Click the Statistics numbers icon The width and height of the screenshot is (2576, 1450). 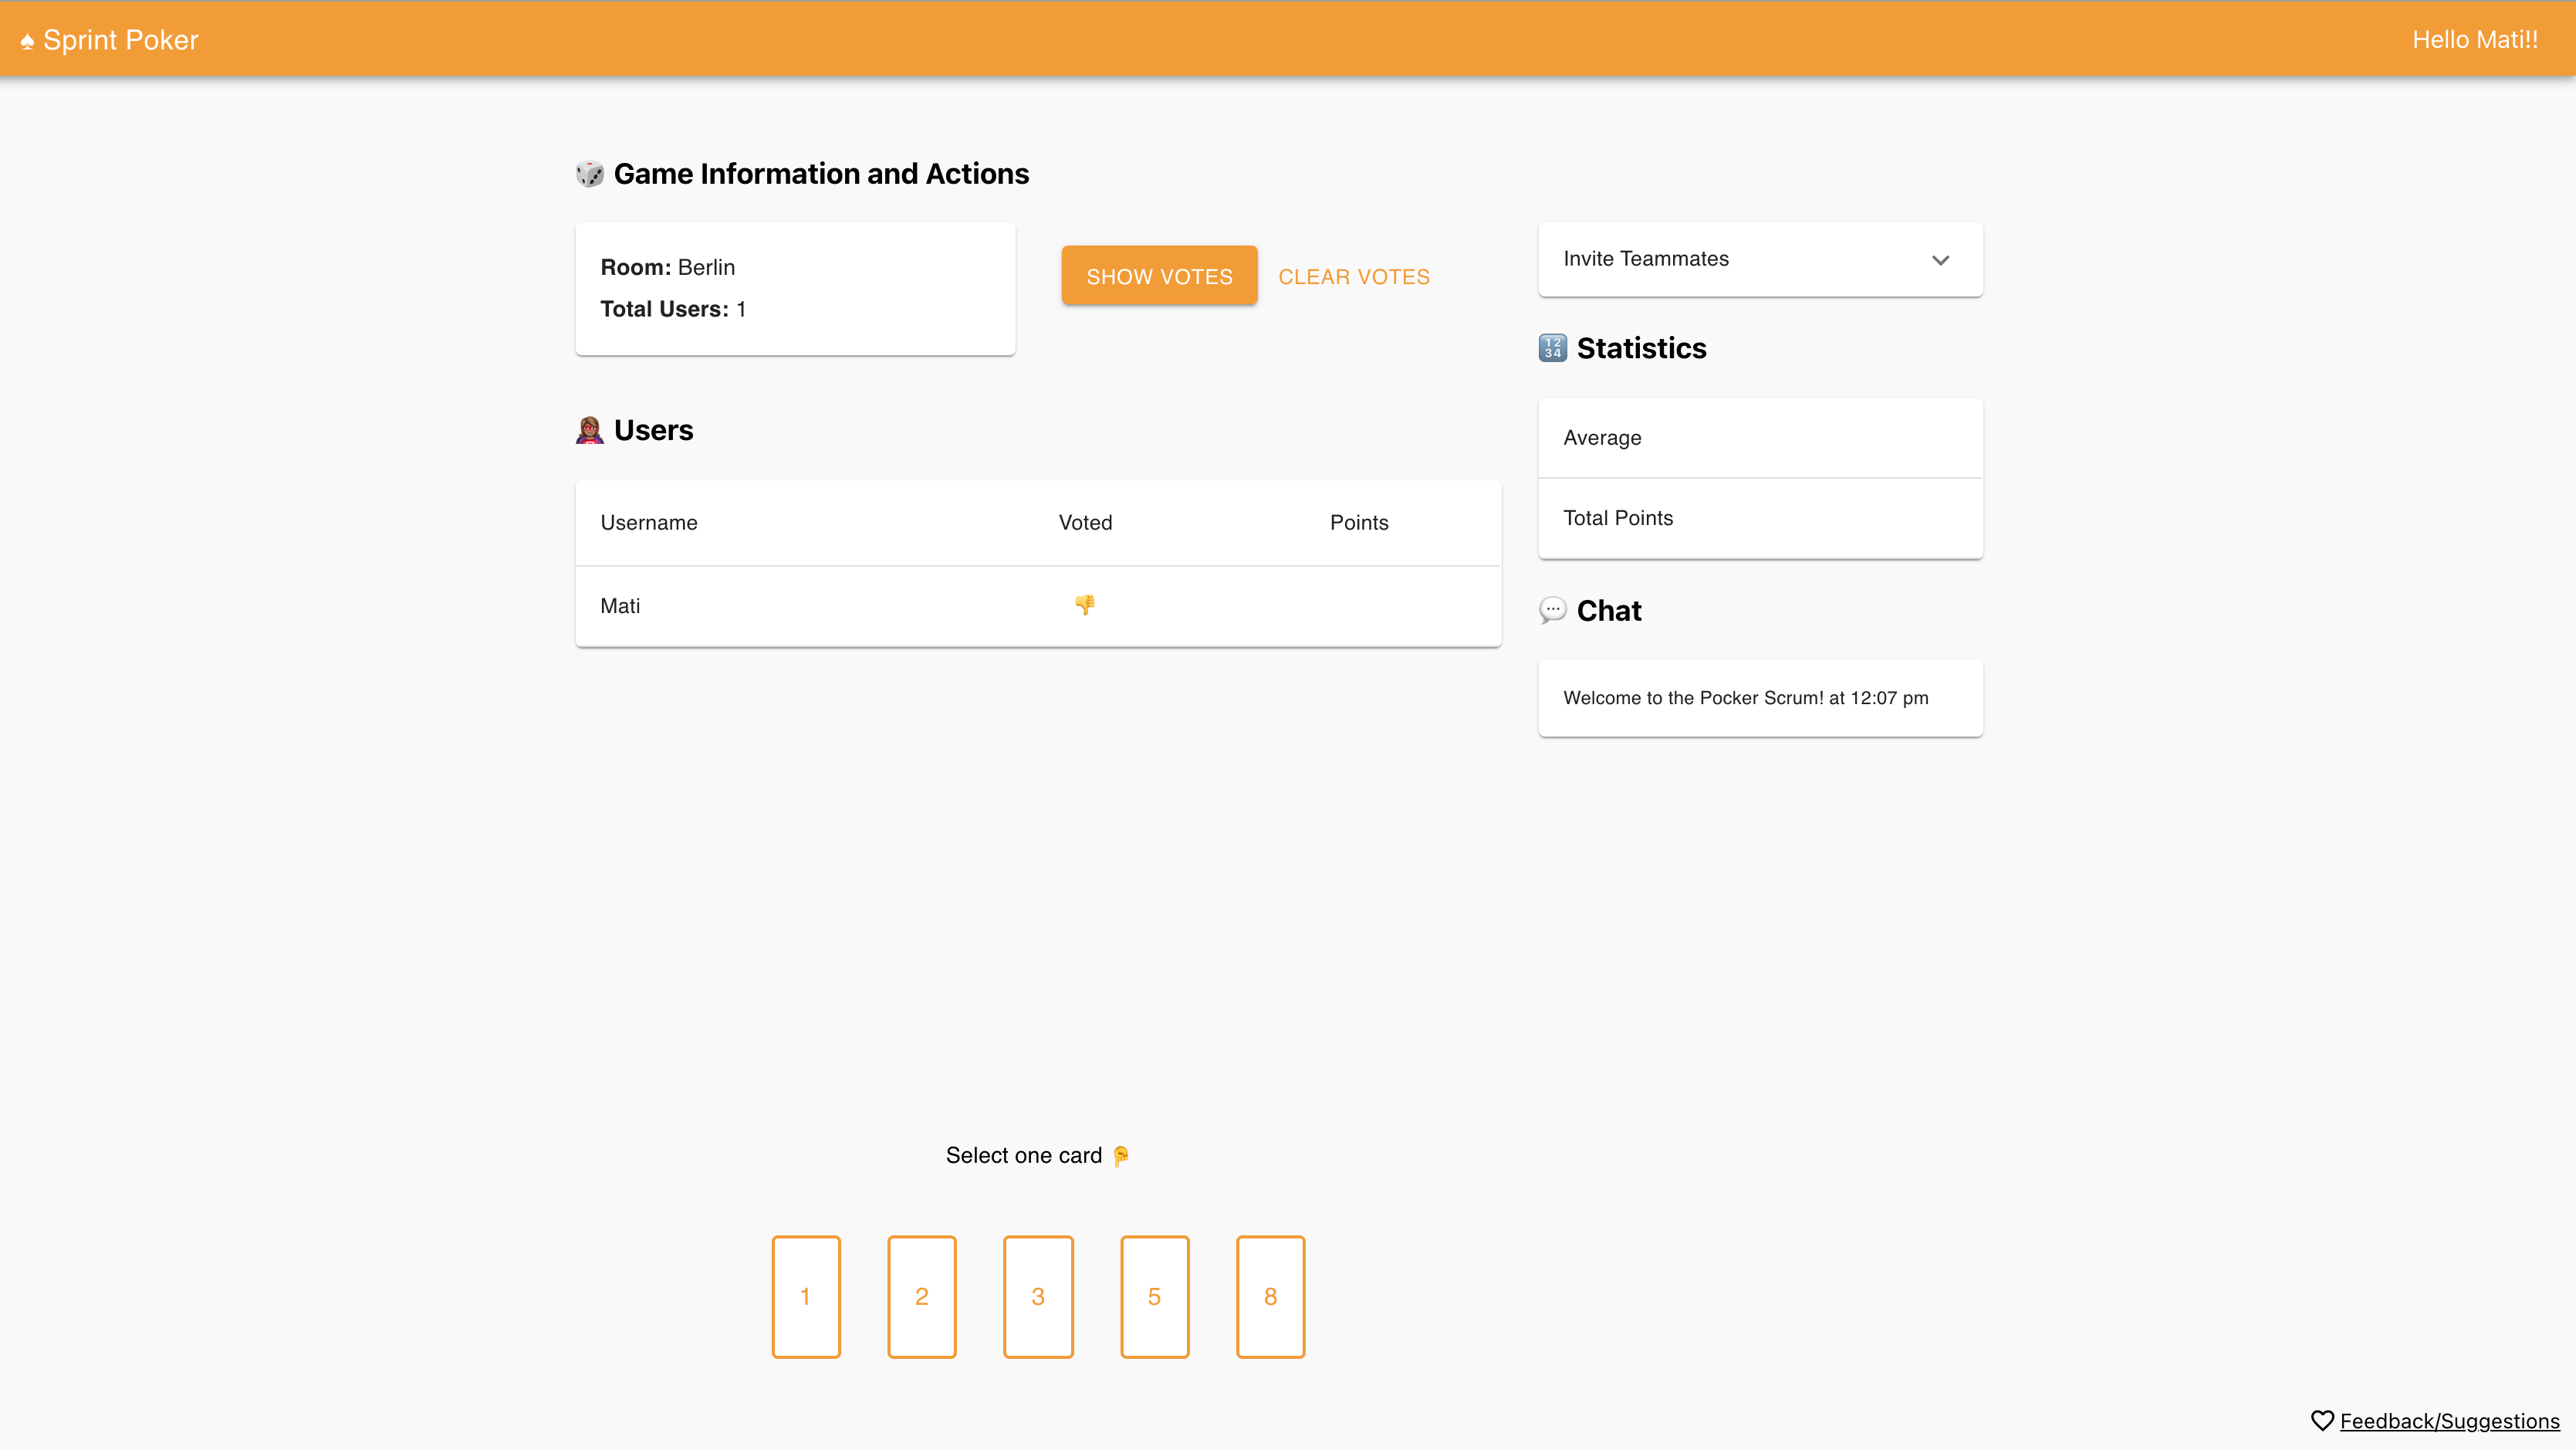coord(1552,348)
